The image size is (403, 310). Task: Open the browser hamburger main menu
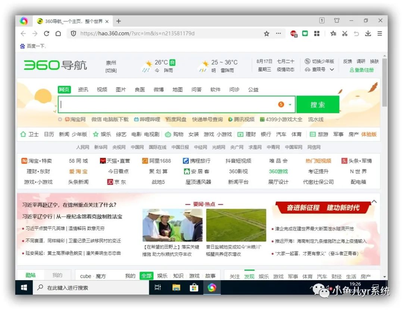tap(379, 34)
